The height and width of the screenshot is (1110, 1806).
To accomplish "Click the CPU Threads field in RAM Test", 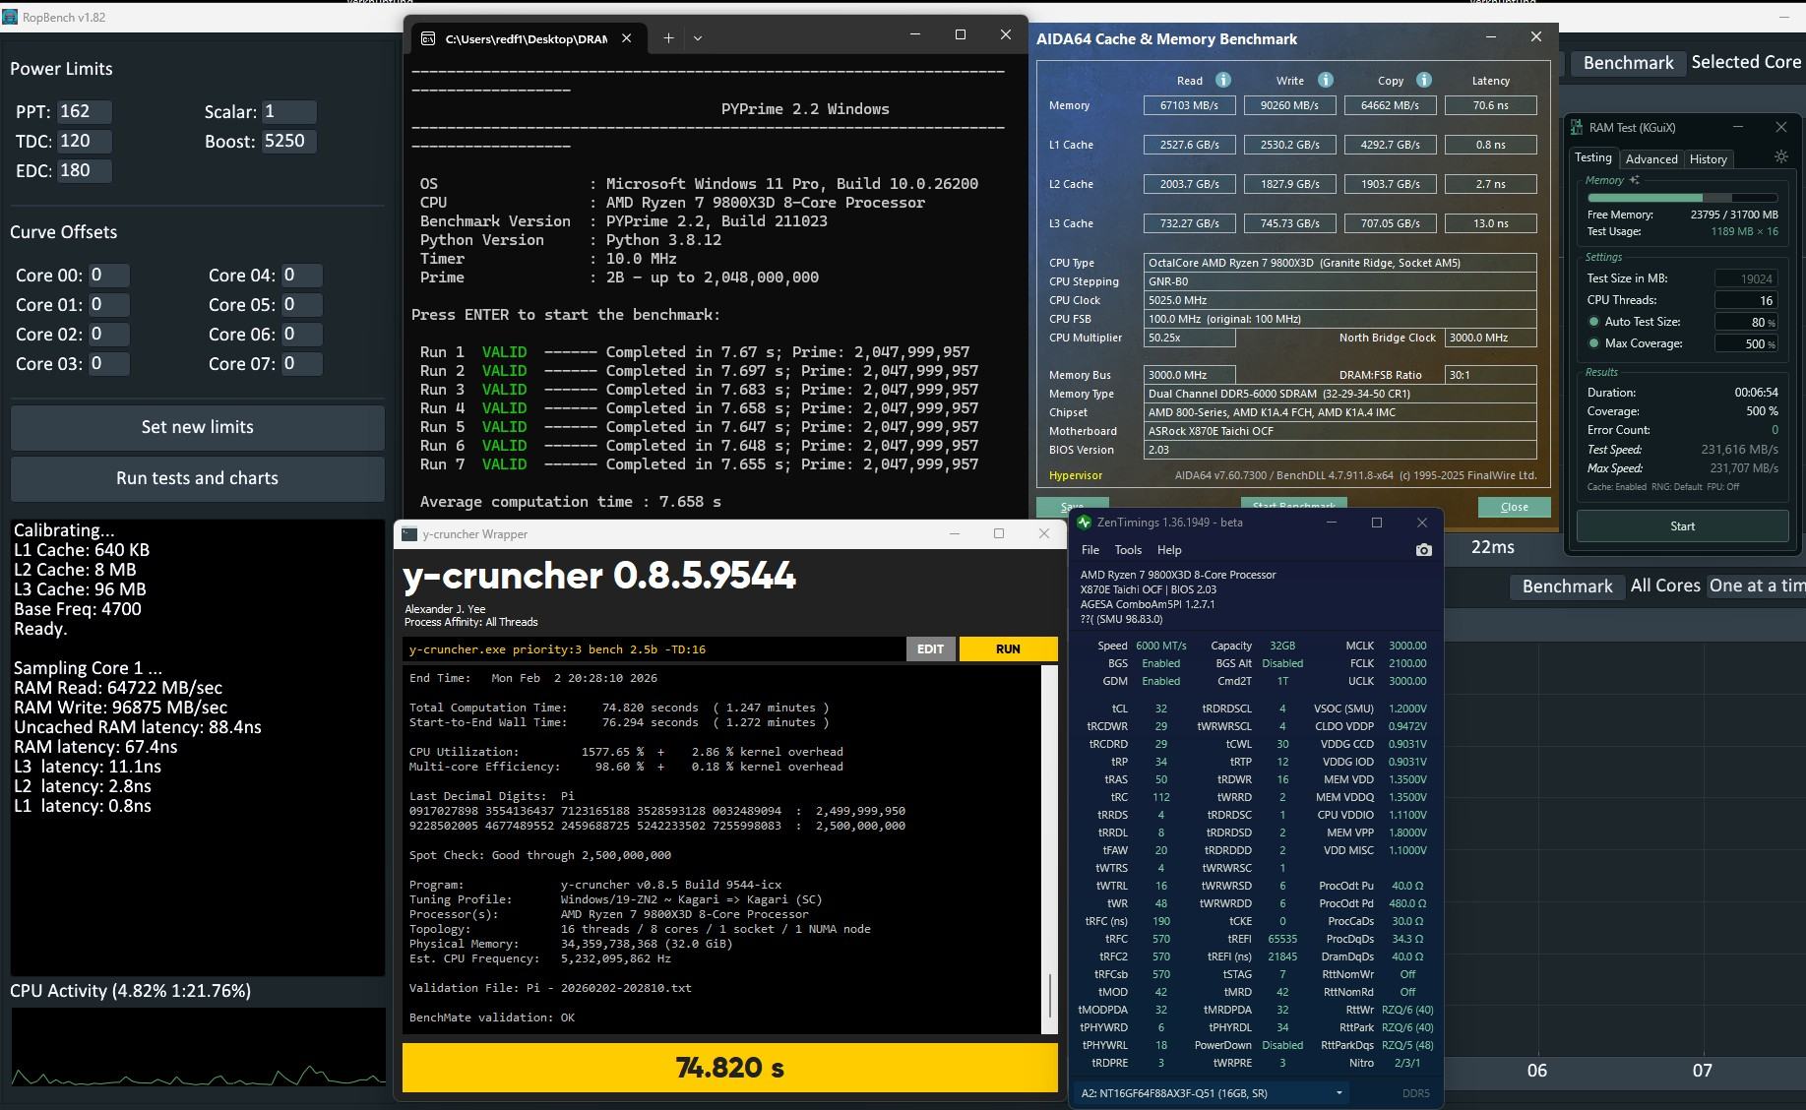I will 1747,300.
